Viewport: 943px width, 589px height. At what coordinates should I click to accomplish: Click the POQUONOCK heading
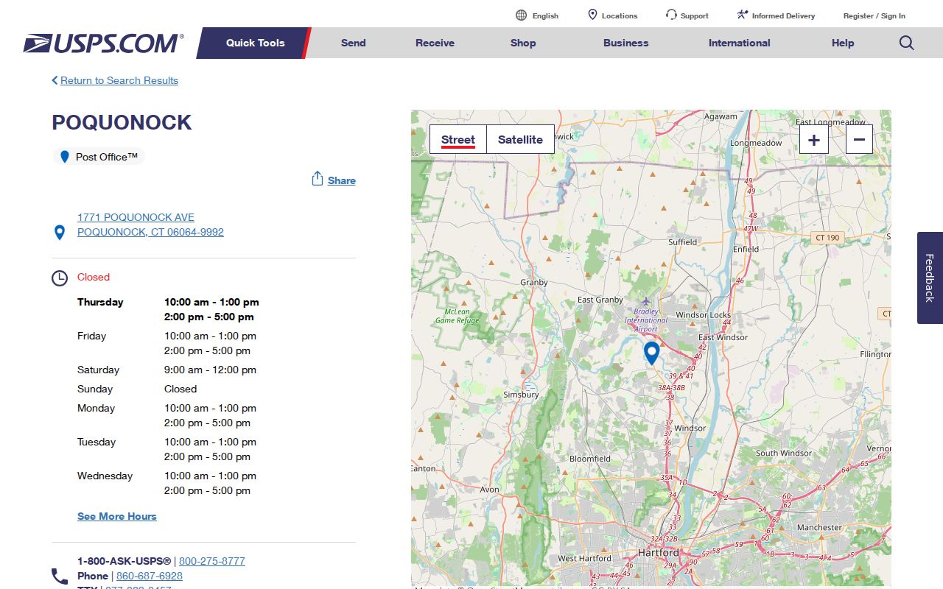122,122
